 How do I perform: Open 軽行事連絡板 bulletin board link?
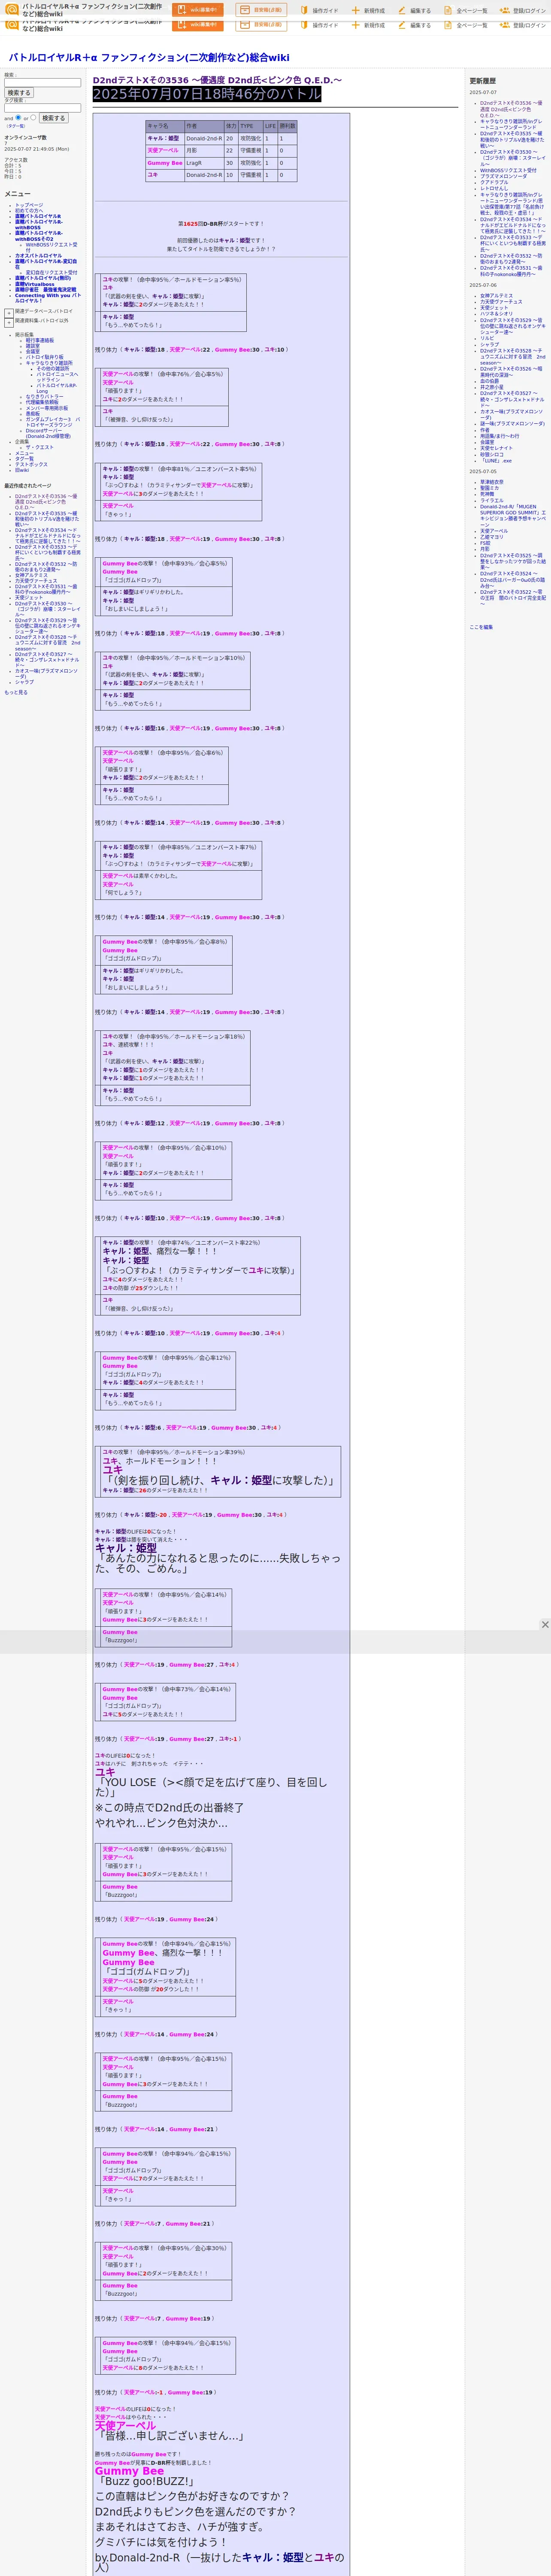tap(40, 340)
